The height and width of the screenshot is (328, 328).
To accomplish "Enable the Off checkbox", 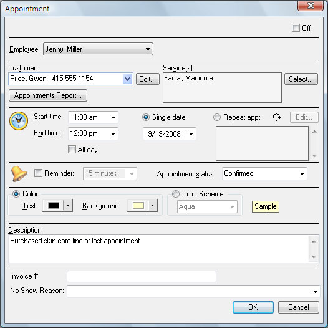I will point(296,28).
